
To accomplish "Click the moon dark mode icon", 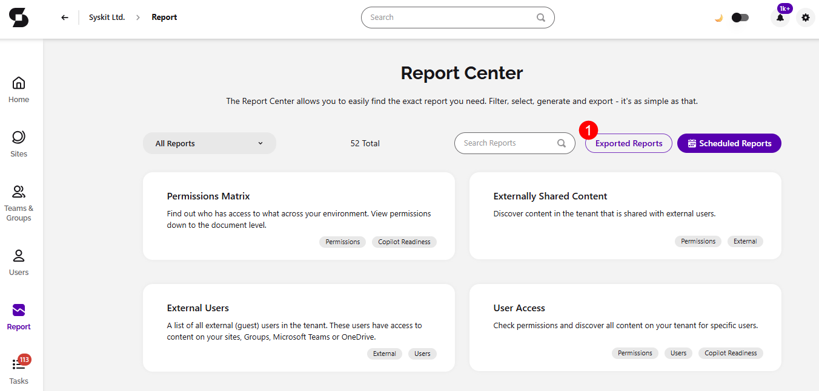I will tap(719, 18).
